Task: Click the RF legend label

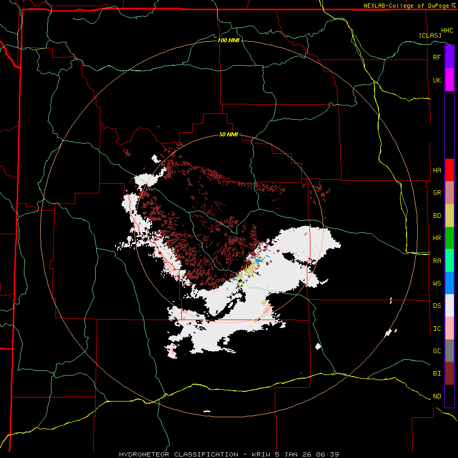Action: click(437, 57)
